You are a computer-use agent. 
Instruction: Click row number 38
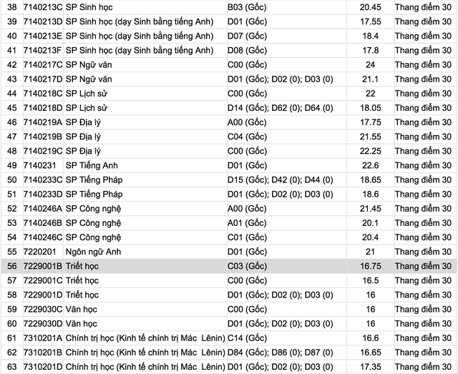[11, 6]
